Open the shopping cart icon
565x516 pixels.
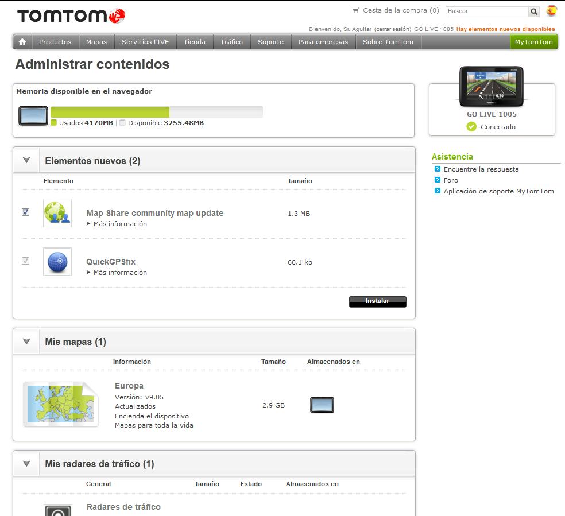[356, 10]
